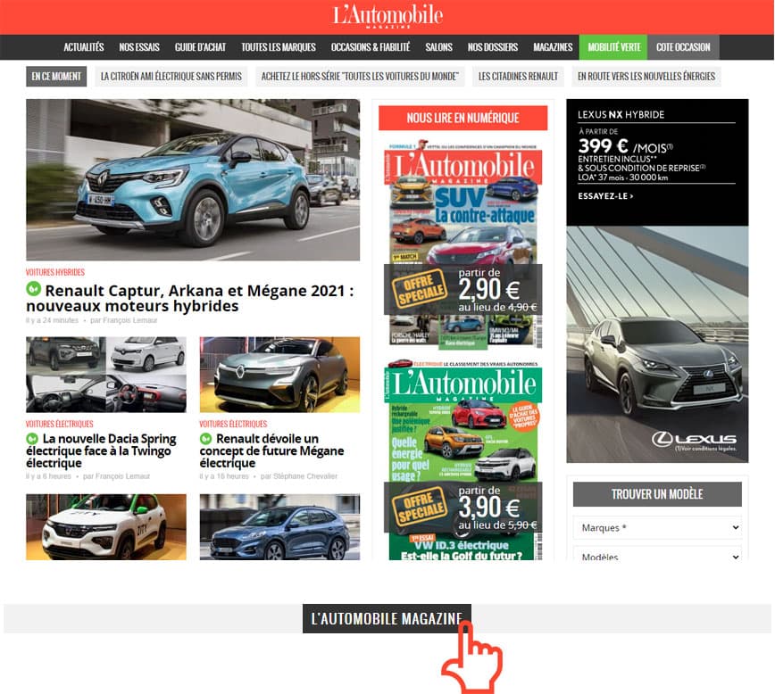This screenshot has height=694, width=775.
Task: Go to Guide d'achat section
Action: pos(200,47)
